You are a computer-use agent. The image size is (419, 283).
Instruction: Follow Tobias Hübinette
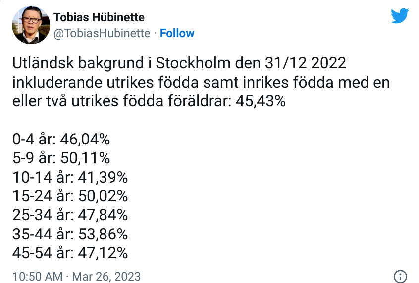(x=177, y=33)
